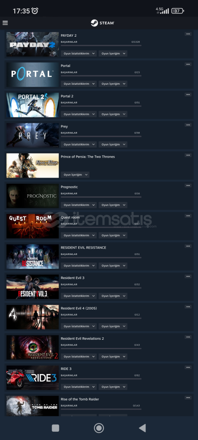Open the RESIDENT EVIL RESISTANCE title link
The image size is (198, 440).
click(x=83, y=248)
